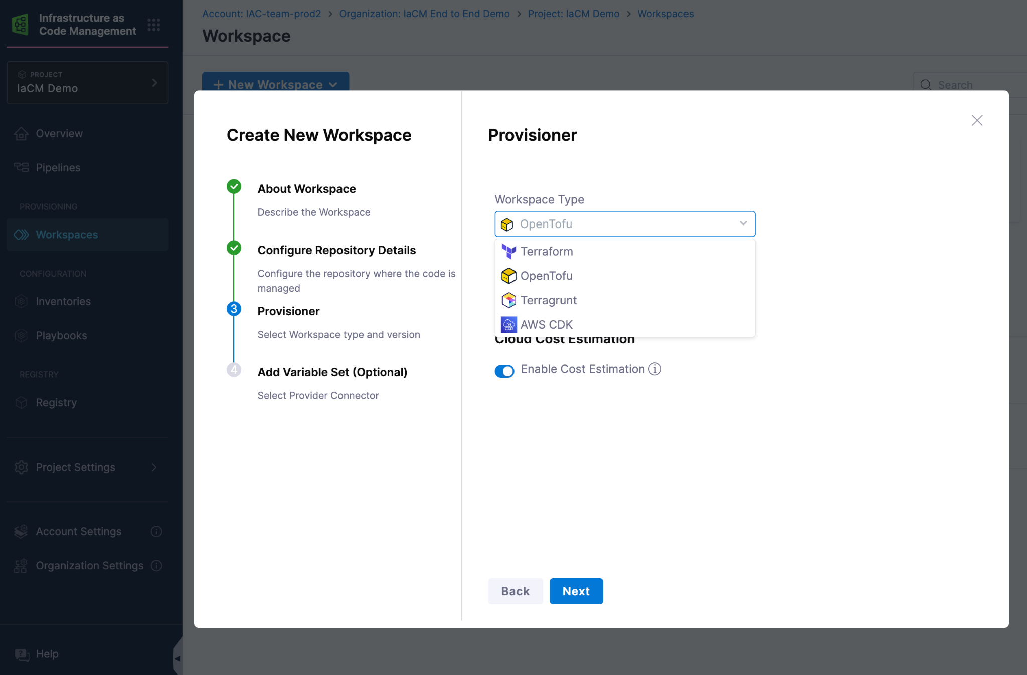The image size is (1027, 675).
Task: Open Project: IaCM Demo breadcrumb
Action: coord(574,14)
